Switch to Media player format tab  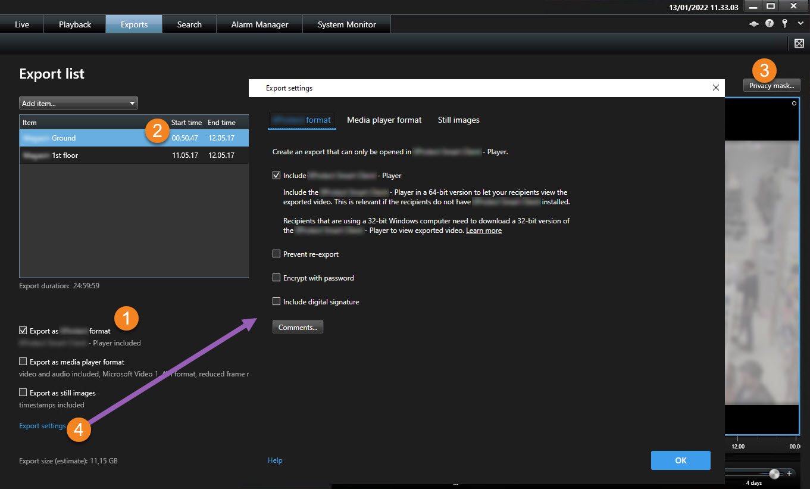(384, 120)
